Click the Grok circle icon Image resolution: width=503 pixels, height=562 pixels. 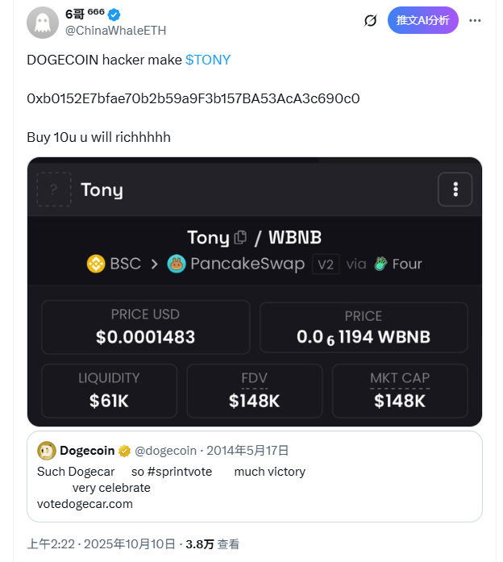pyautogui.click(x=370, y=21)
